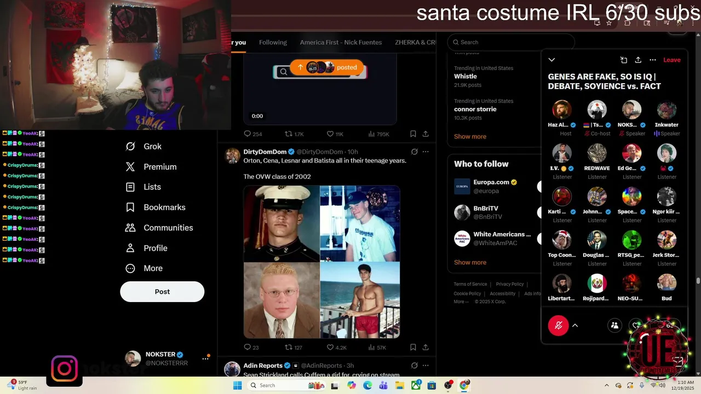Open DirtyDomDom profile avatar
Image resolution: width=701 pixels, height=394 pixels.
[x=233, y=155]
